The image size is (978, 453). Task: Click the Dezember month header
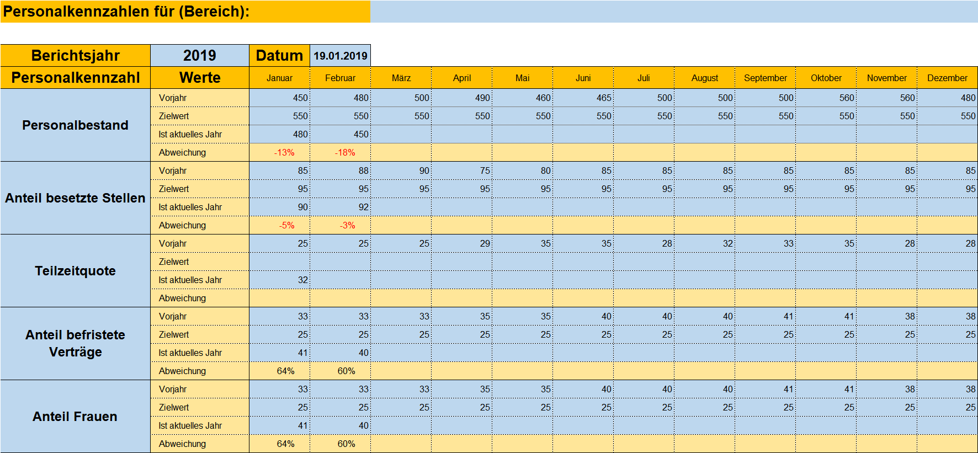tap(947, 78)
